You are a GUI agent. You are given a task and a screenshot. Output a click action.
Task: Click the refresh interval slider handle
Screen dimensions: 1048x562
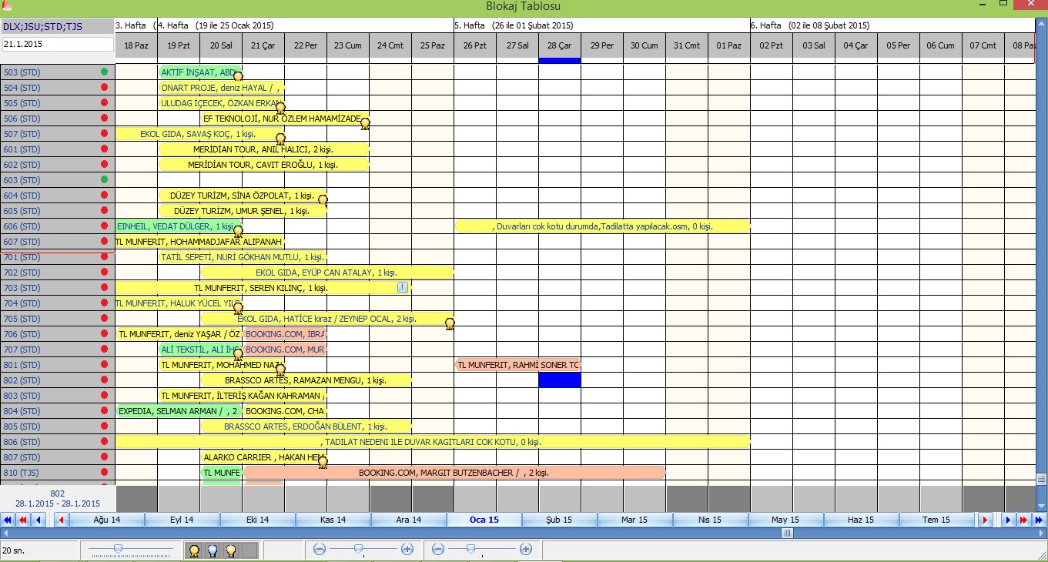[x=117, y=547]
